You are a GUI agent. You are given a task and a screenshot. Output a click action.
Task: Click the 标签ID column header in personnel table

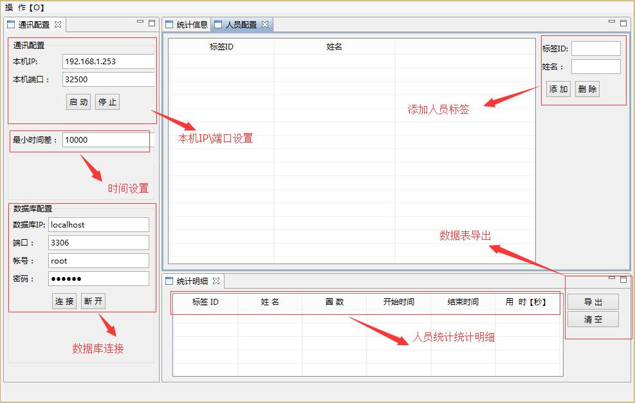221,46
